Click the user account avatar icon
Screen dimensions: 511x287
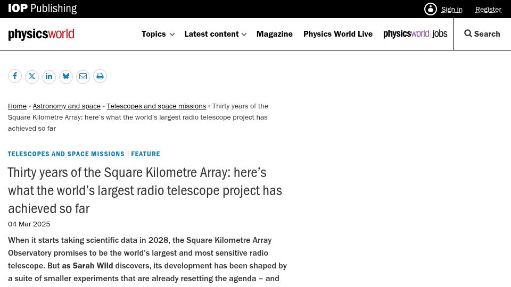(x=431, y=9)
